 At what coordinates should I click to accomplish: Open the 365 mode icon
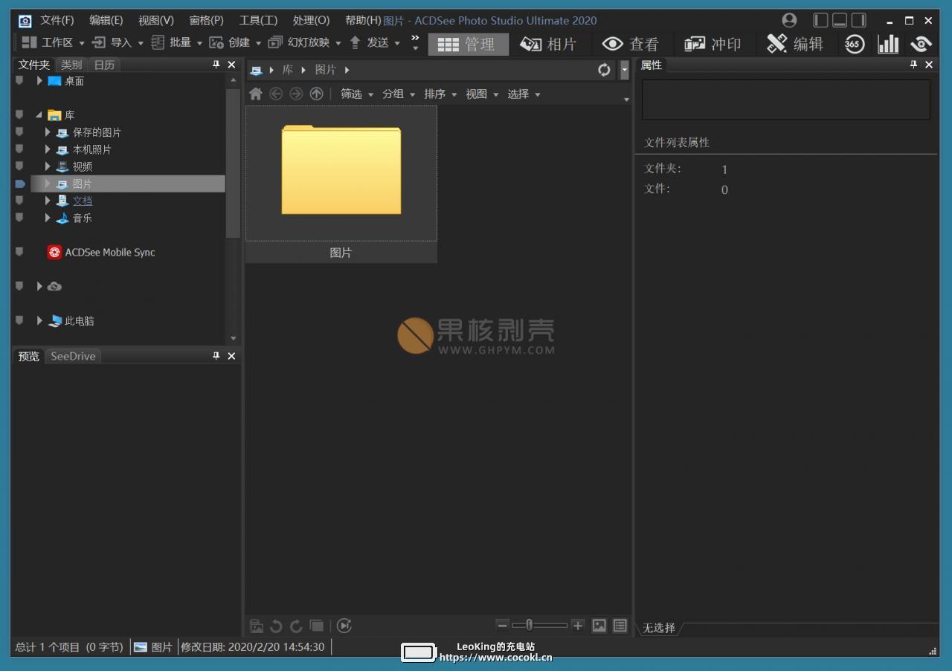pyautogui.click(x=853, y=45)
